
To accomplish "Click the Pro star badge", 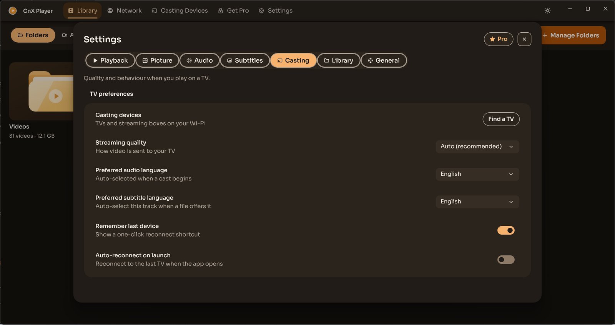I will [x=498, y=39].
